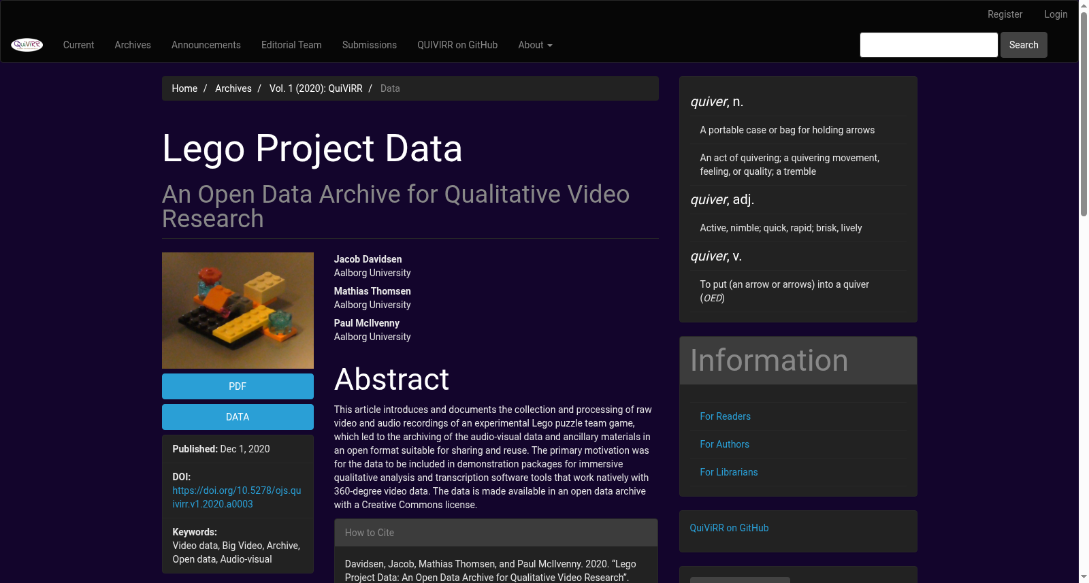Image resolution: width=1089 pixels, height=583 pixels.
Task: Click the 'How to Cite' panel header
Action: (x=496, y=533)
